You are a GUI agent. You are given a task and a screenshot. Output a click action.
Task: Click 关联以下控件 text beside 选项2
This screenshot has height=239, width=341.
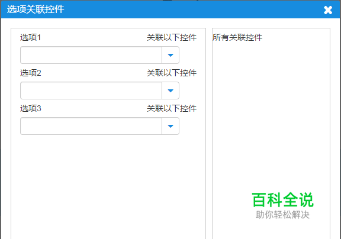172,73
